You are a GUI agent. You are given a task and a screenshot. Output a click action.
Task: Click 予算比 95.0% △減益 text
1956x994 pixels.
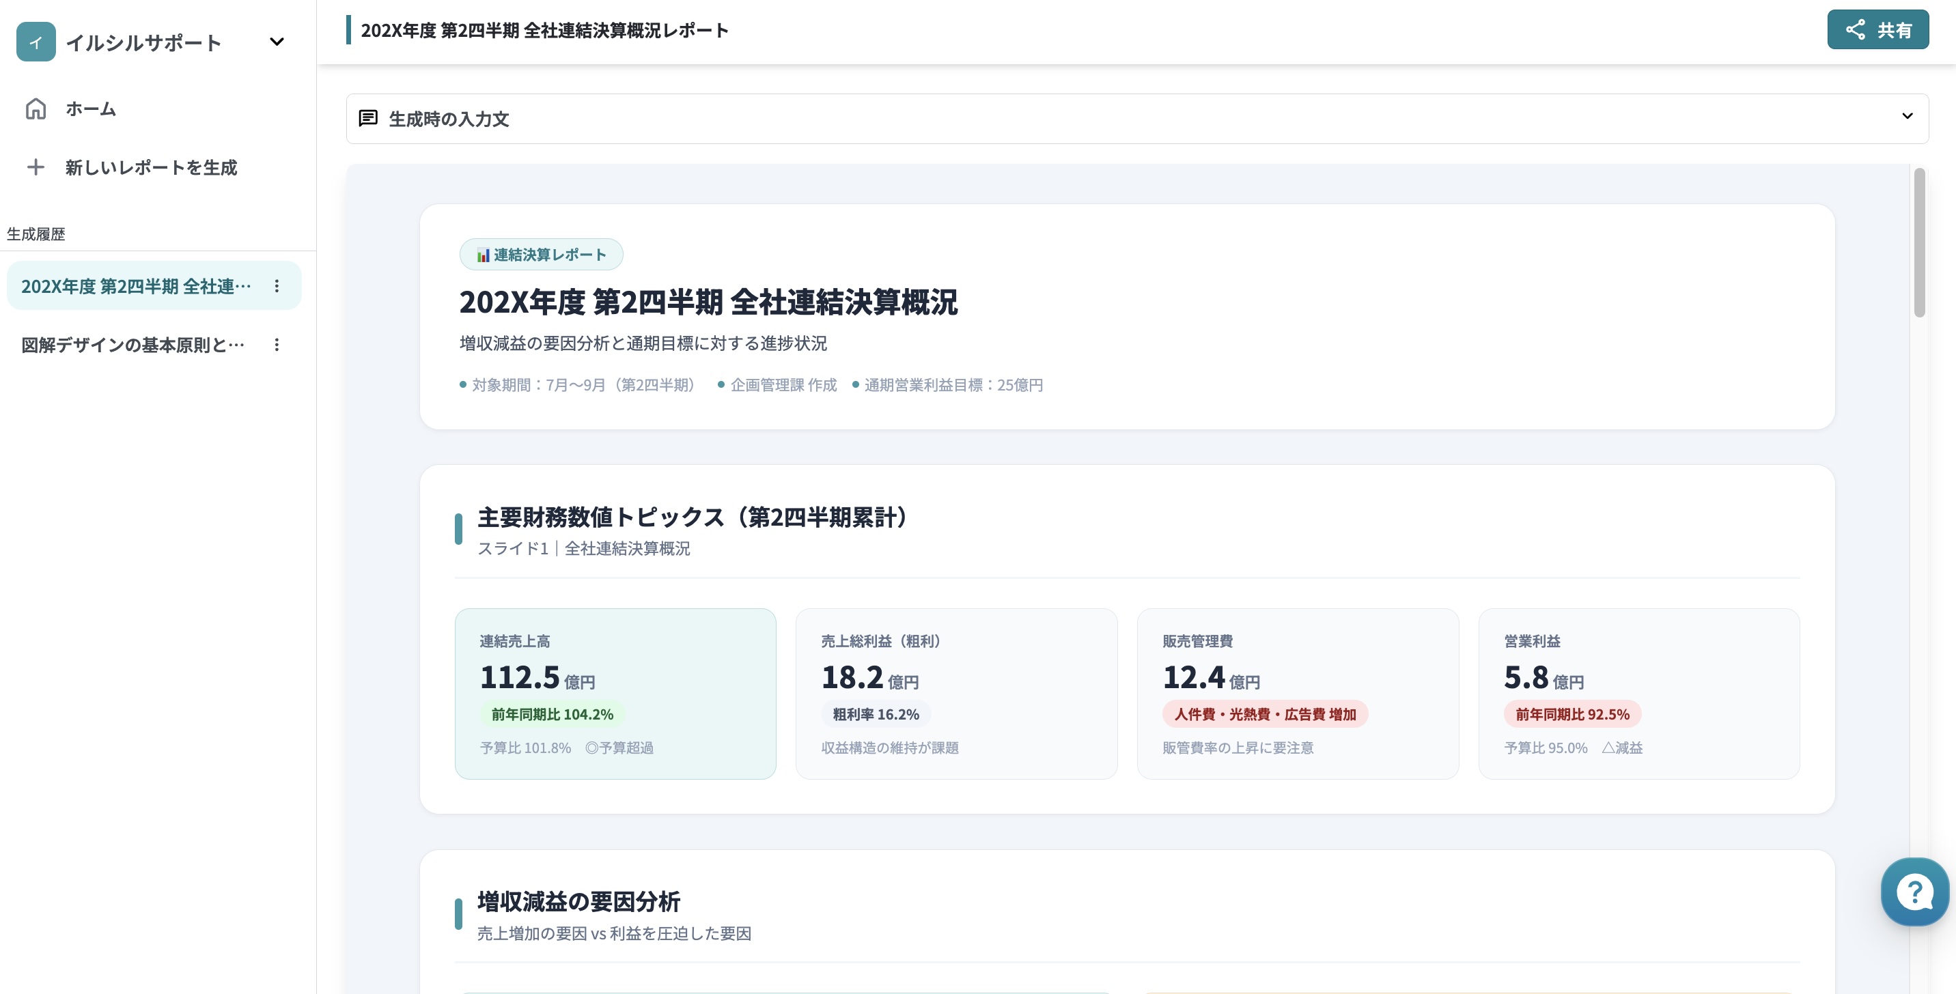click(1574, 748)
